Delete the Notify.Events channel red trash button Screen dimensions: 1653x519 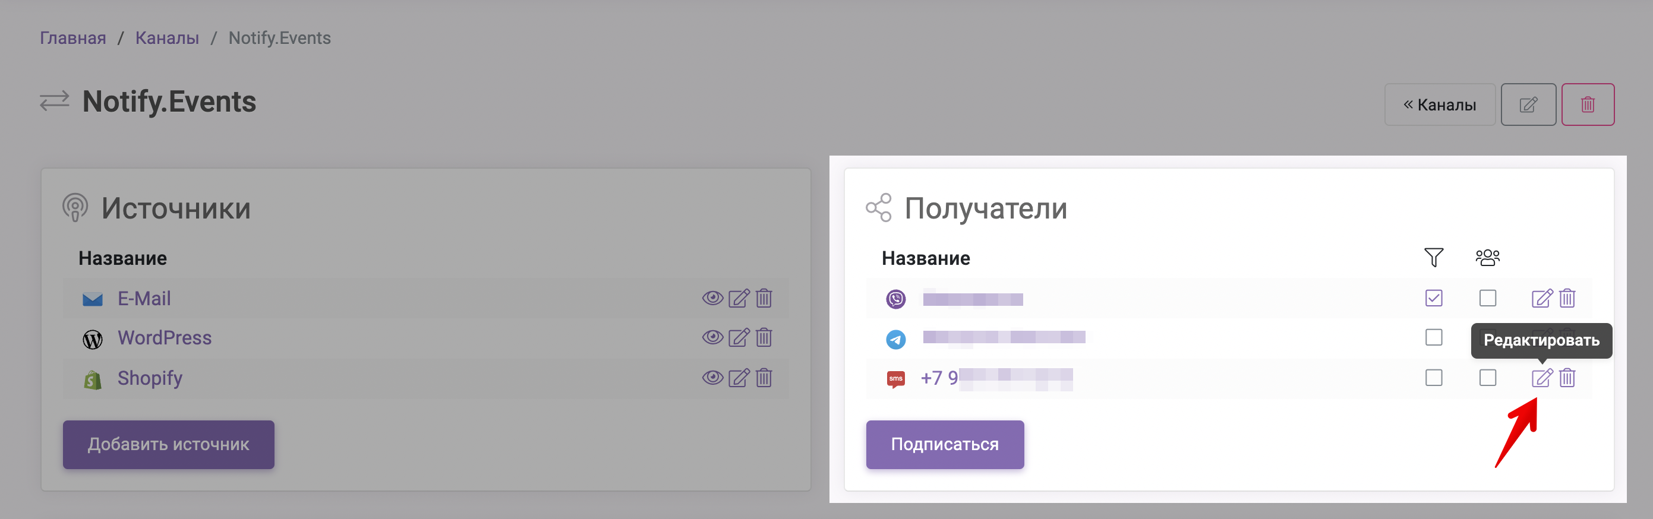click(x=1588, y=105)
